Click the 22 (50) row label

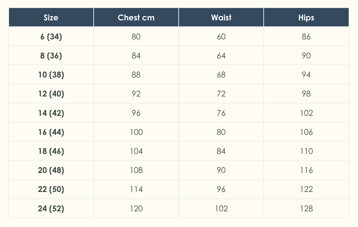pos(51,189)
